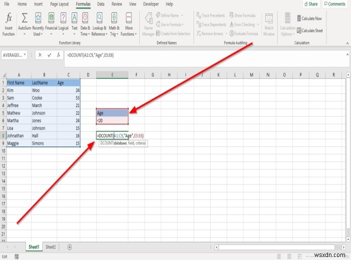Image resolution: width=351 pixels, height=260 pixels.
Task: Click the AutoSum sigma icon
Action: click(25, 18)
